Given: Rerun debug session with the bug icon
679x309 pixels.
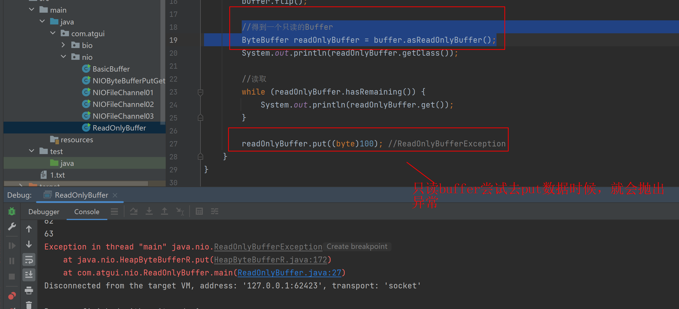Looking at the screenshot, I should coord(12,211).
